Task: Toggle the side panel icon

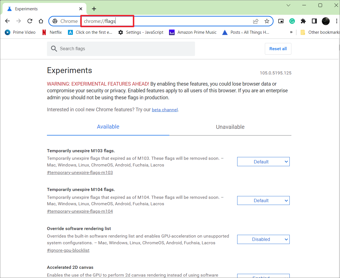Action: [314, 21]
